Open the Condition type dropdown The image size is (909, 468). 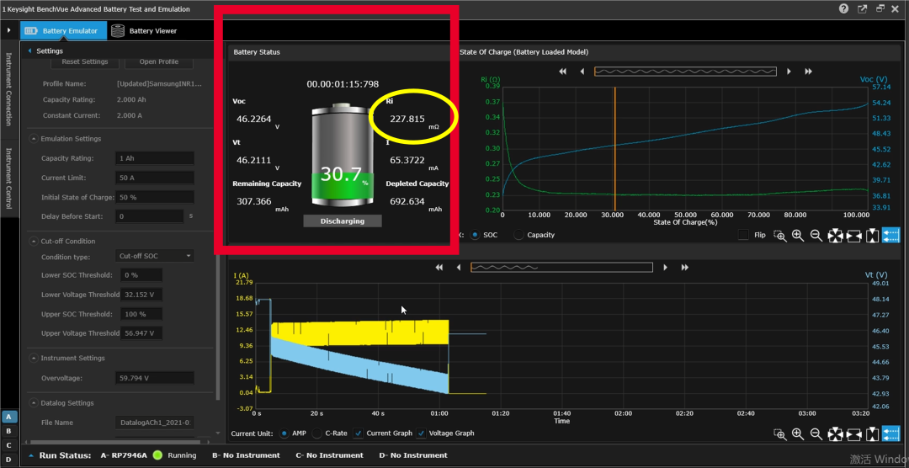(155, 256)
